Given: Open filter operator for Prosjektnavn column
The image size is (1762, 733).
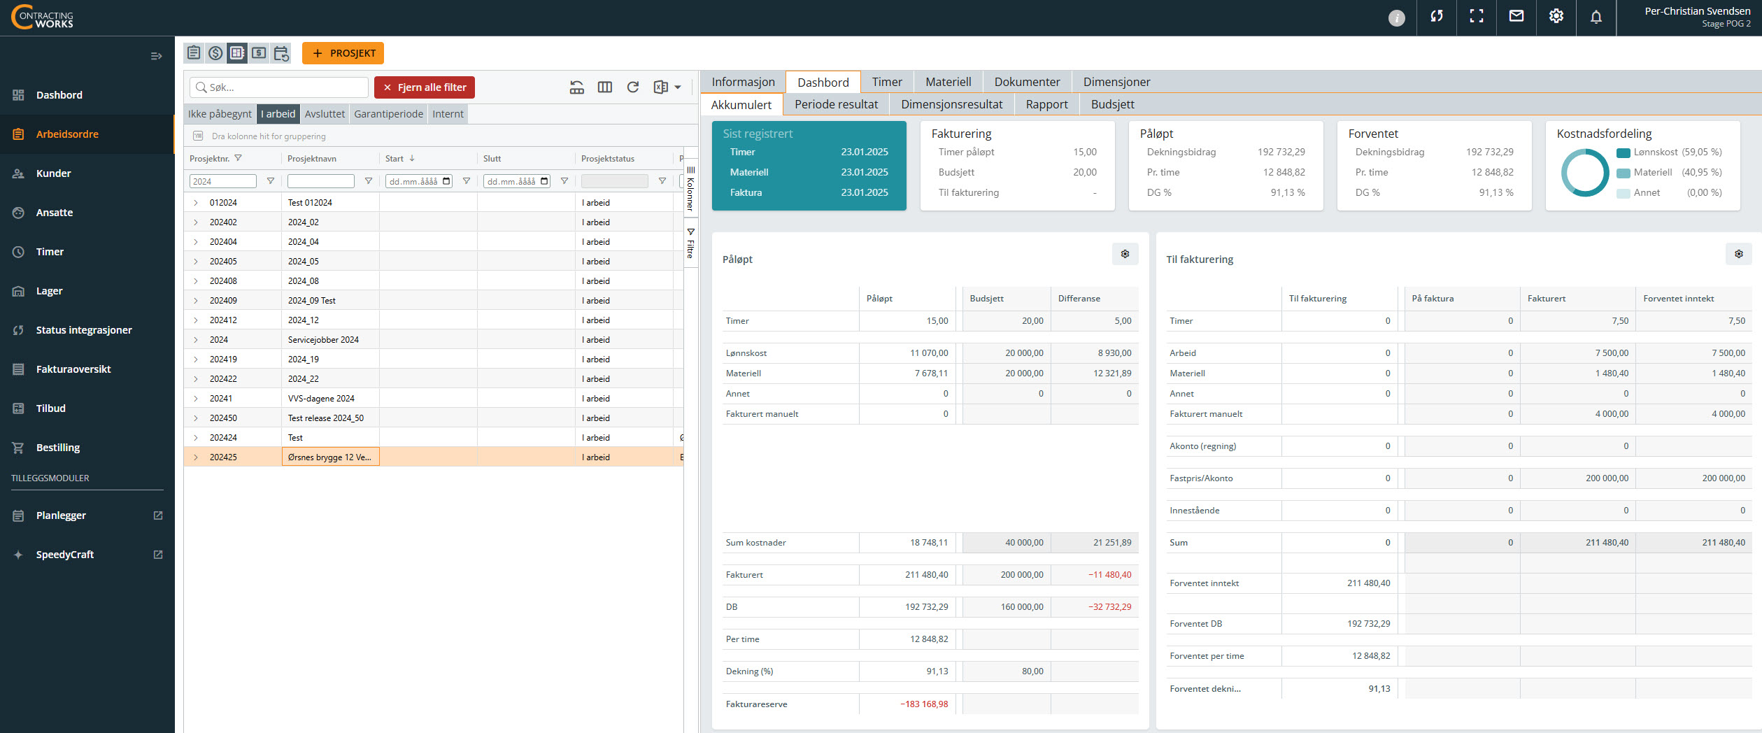Looking at the screenshot, I should click(369, 181).
